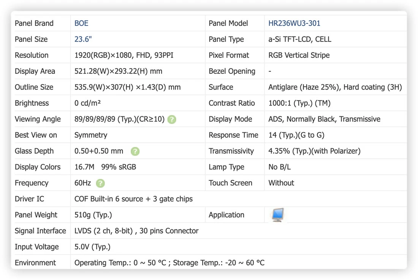Select the Outline Size label
This screenshot has width=418, height=280.
tap(34, 87)
